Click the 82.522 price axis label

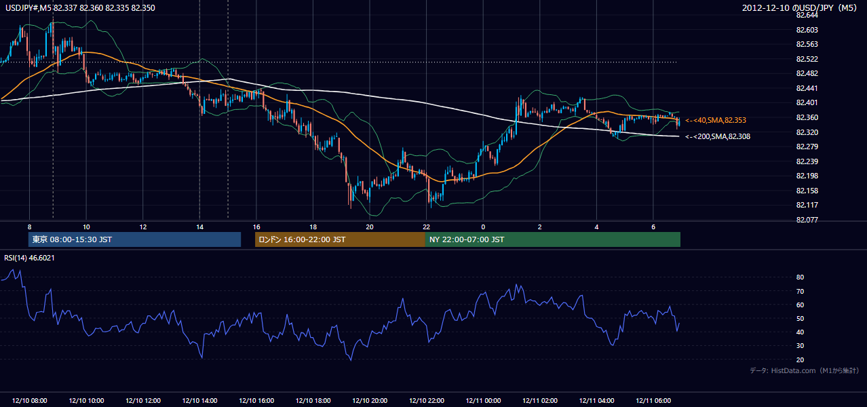point(807,59)
